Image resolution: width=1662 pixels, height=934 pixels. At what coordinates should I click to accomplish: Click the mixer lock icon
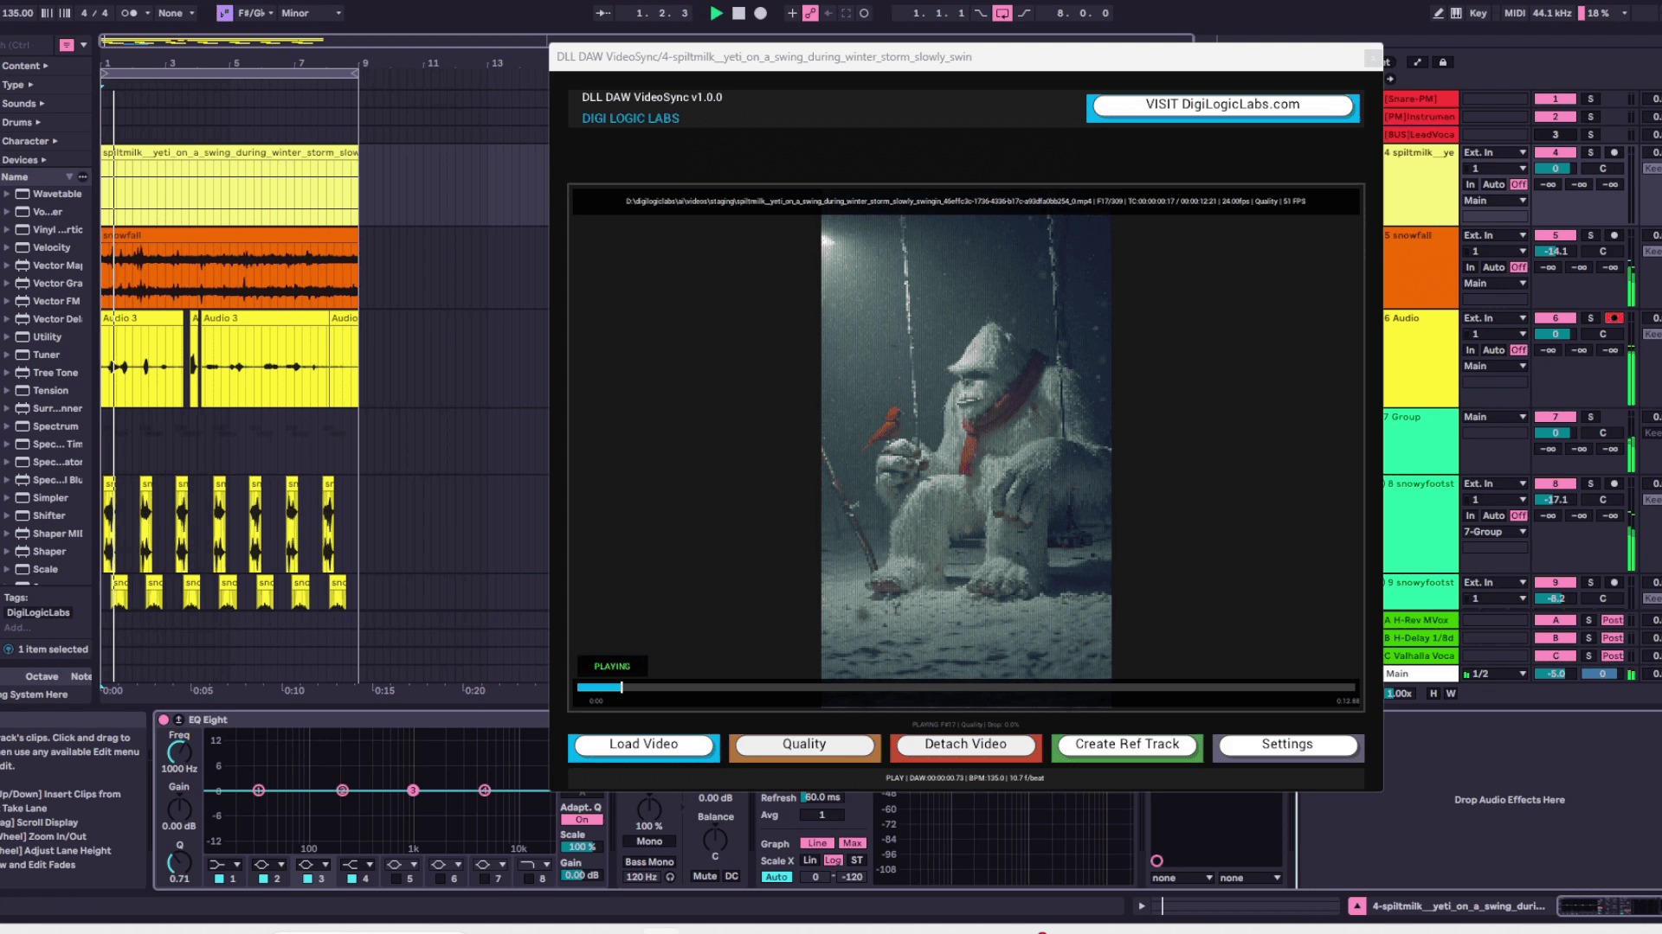1442,62
